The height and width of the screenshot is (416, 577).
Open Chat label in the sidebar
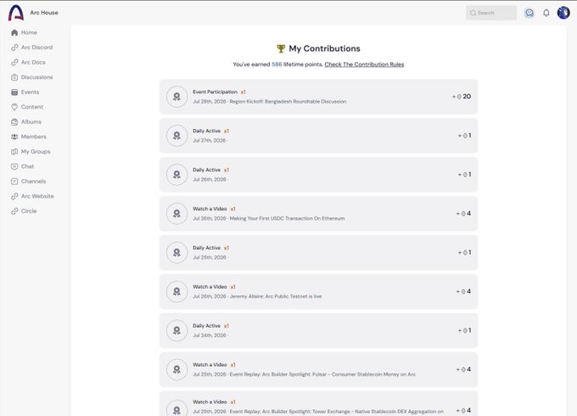click(28, 166)
